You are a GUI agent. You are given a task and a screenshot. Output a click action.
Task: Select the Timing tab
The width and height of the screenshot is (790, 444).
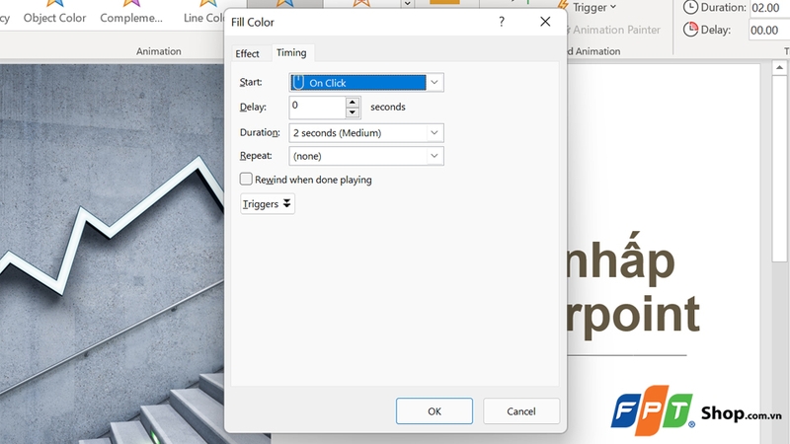click(x=291, y=53)
